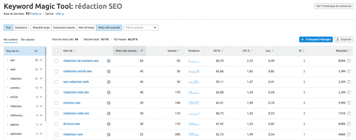Check the 'rédaction de contenu seo' row

tap(56, 61)
